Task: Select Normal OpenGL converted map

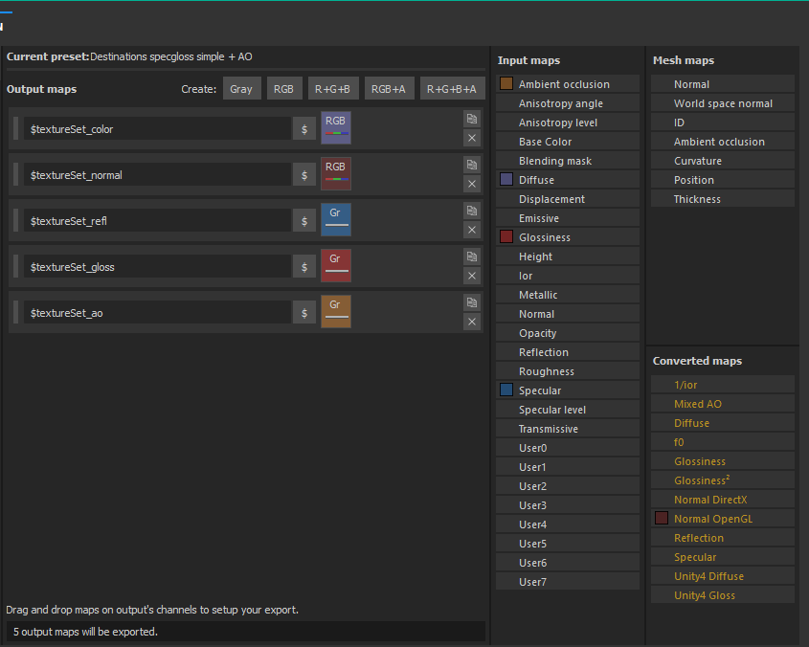Action: tap(722, 518)
